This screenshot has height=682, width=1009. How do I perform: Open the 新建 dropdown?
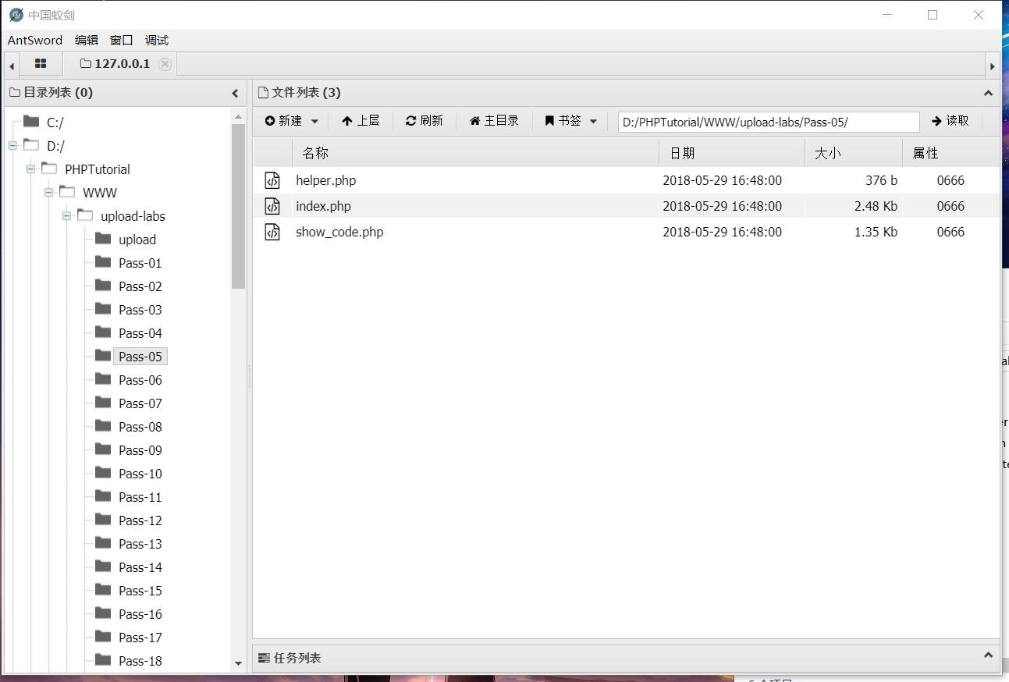pyautogui.click(x=292, y=121)
